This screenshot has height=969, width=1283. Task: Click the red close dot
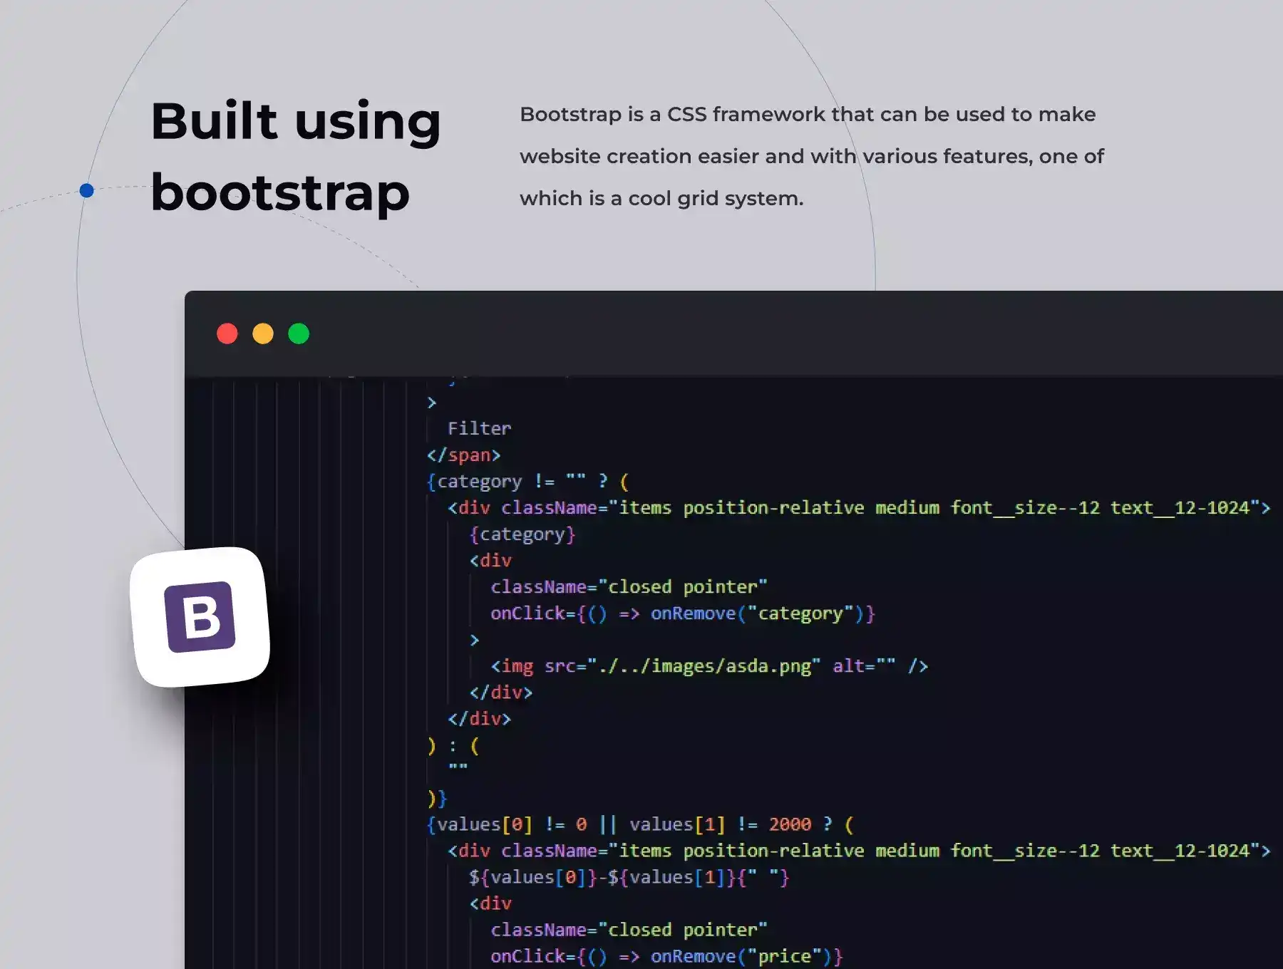point(227,333)
